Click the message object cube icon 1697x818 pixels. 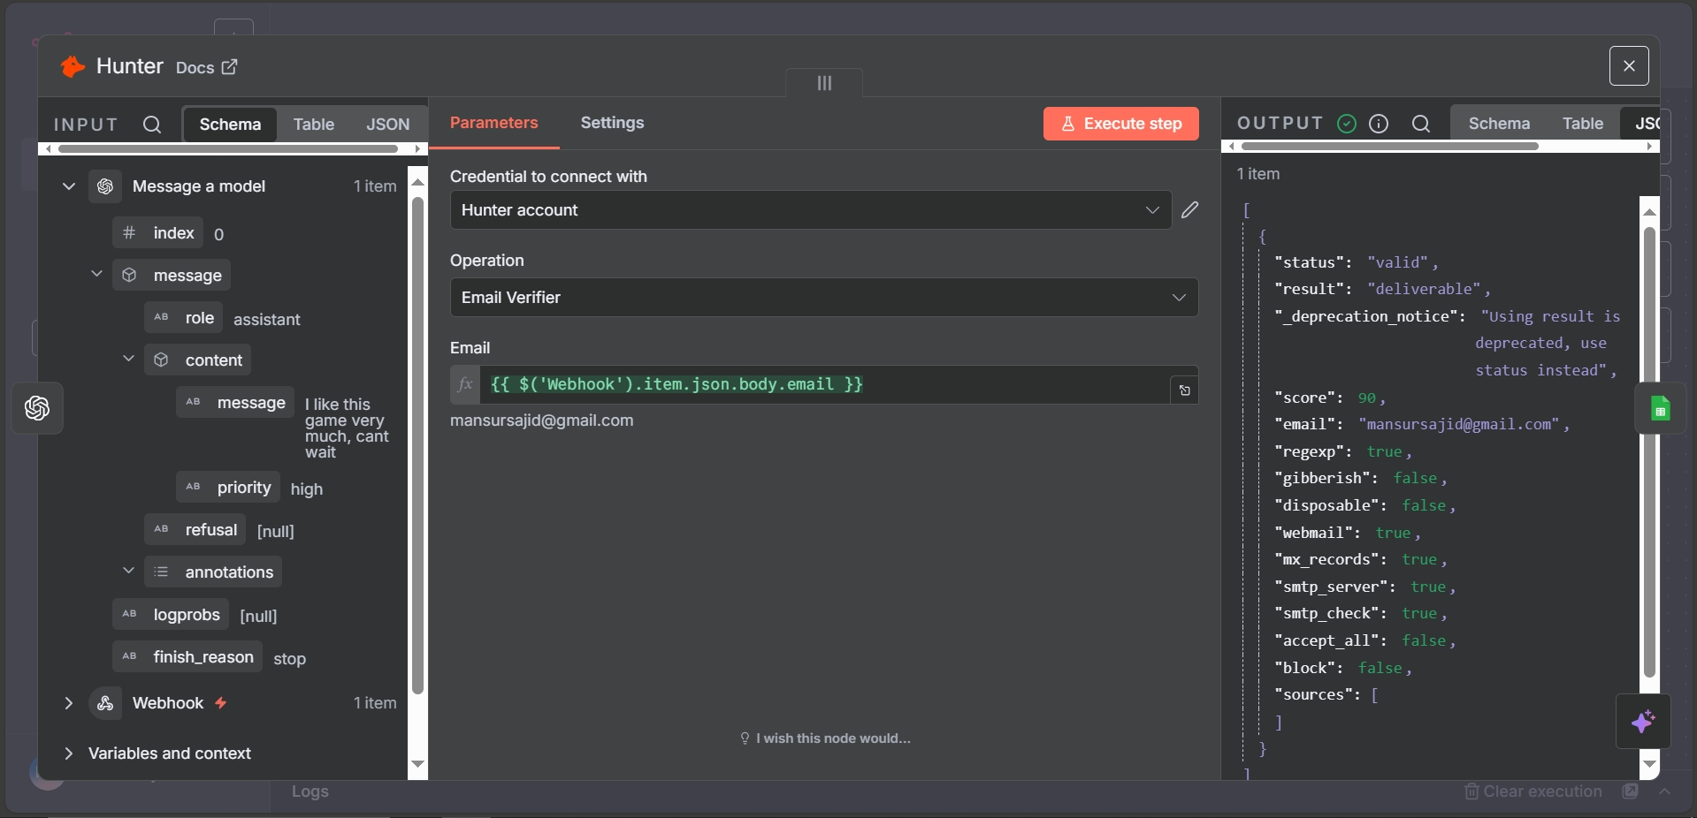click(129, 275)
